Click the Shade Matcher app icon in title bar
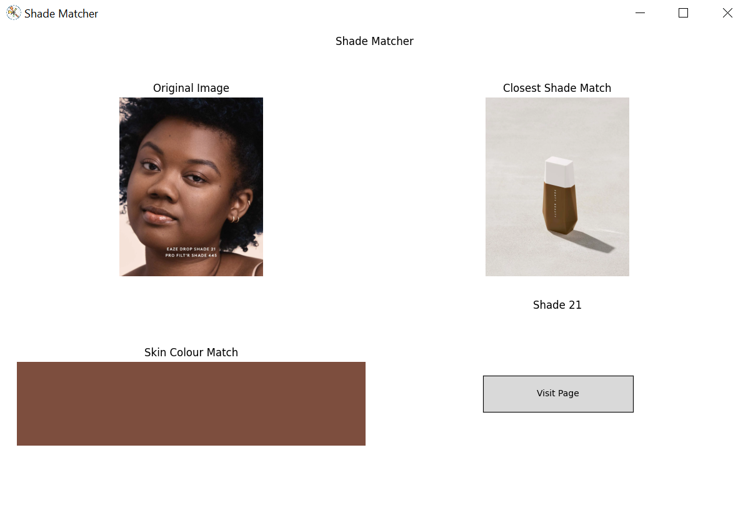743x505 pixels. click(x=13, y=12)
